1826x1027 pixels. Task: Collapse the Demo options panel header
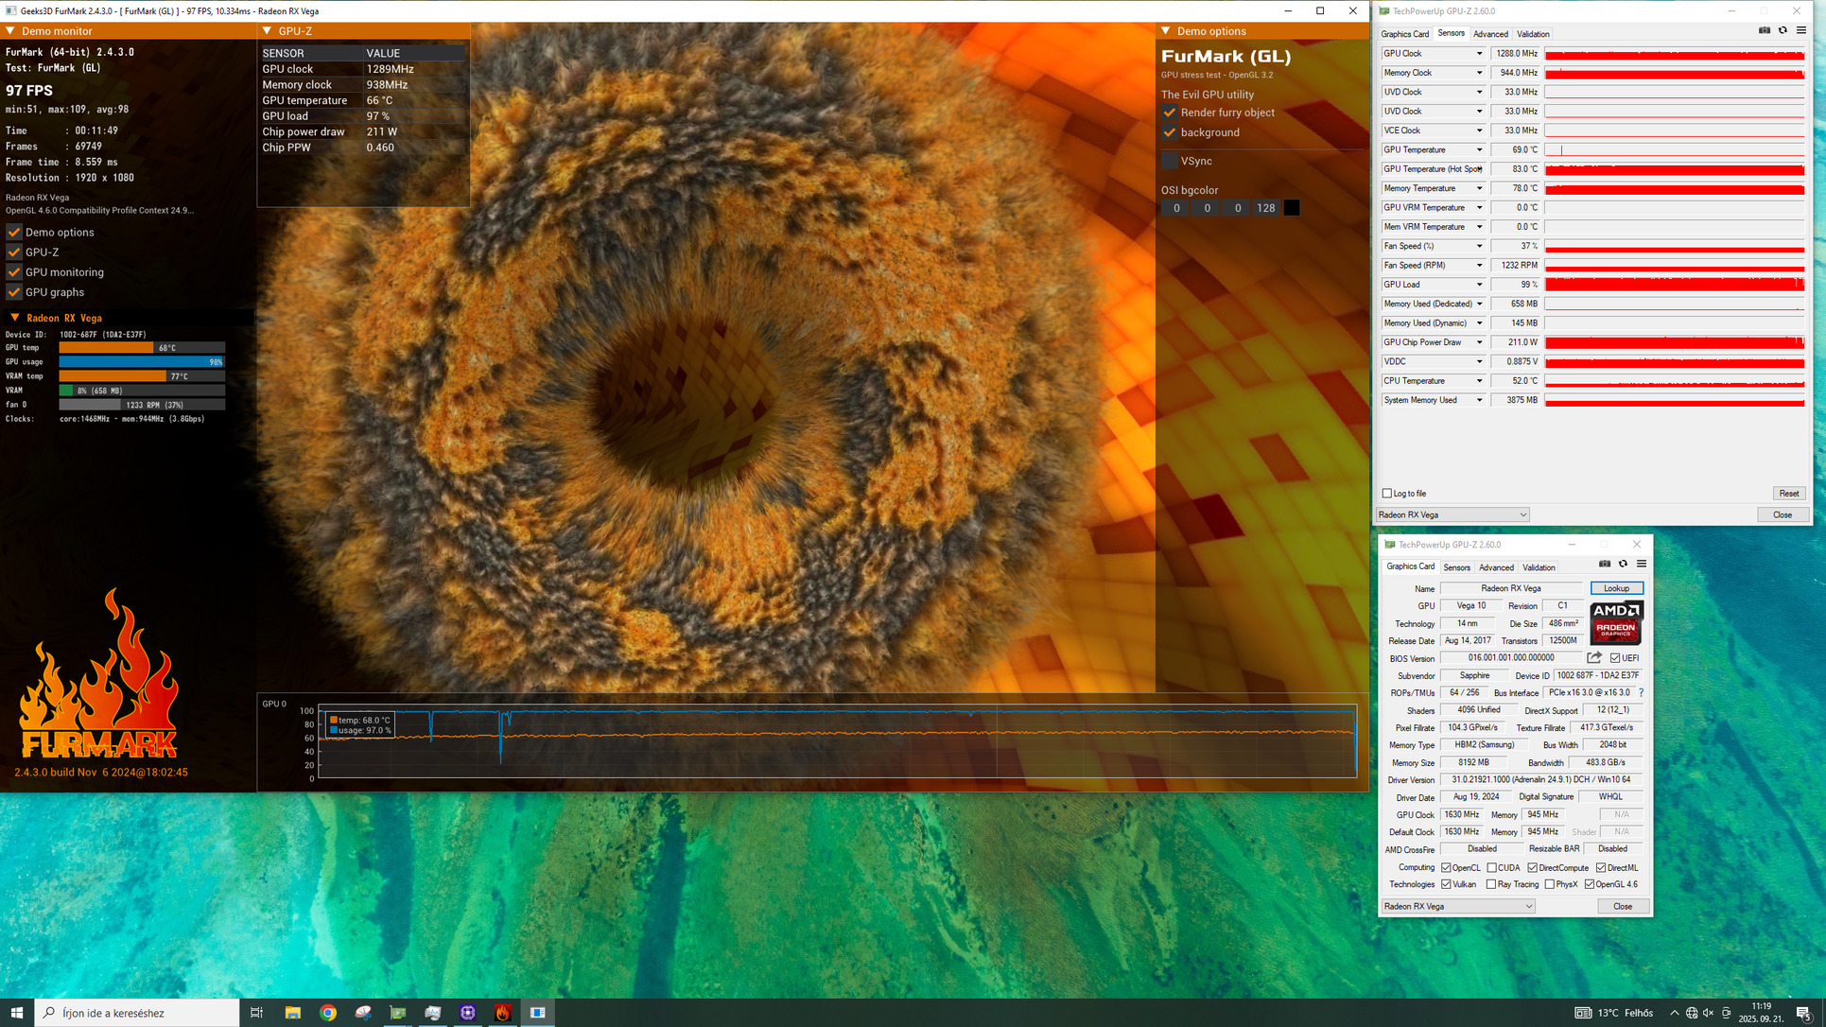[x=1166, y=31]
